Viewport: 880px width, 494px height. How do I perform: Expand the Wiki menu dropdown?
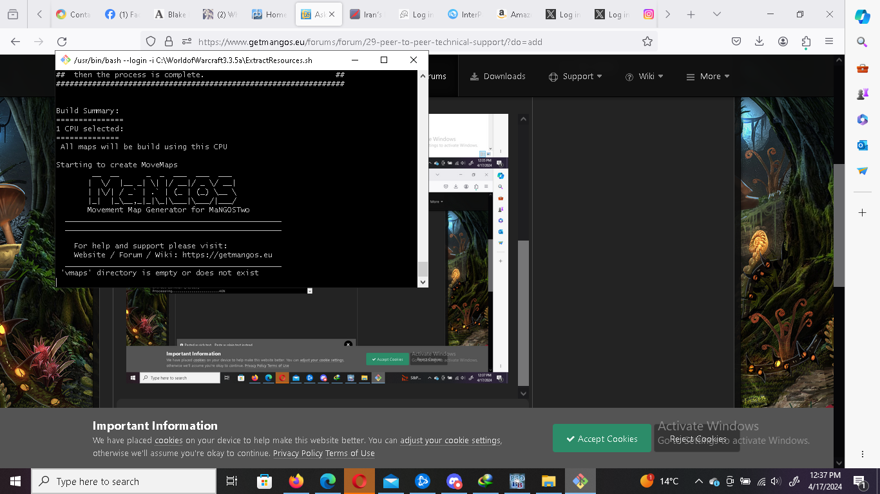pos(644,76)
